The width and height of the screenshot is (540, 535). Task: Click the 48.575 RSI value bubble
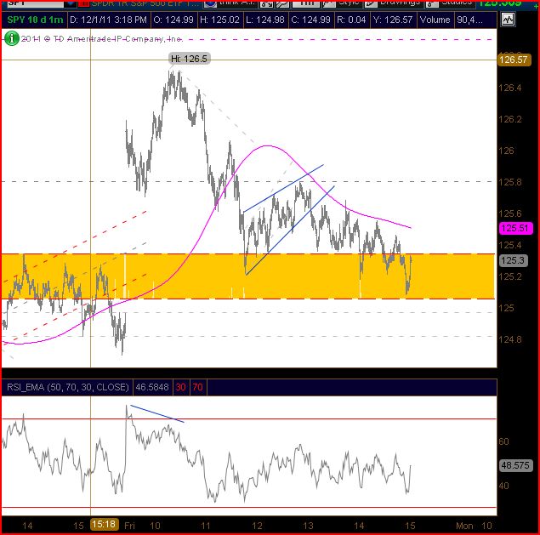pos(515,465)
